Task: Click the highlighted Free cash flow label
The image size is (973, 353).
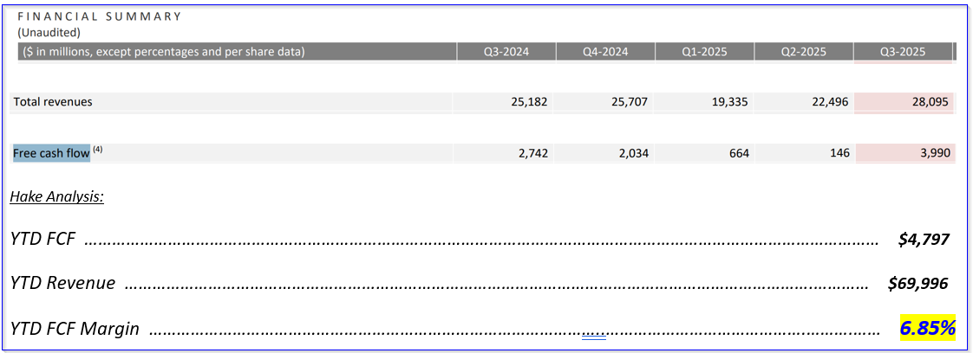Action: coord(51,153)
